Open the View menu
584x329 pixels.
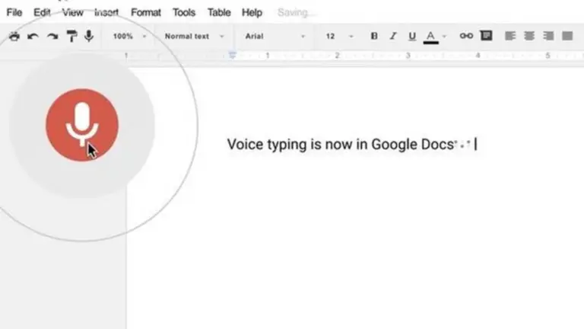[73, 12]
